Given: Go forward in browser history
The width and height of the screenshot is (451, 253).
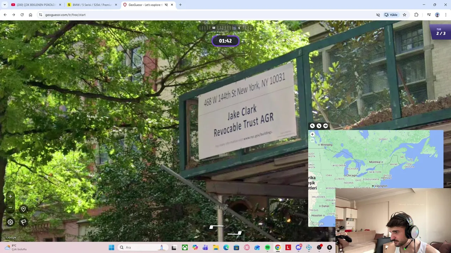Looking at the screenshot, I should coord(13,15).
